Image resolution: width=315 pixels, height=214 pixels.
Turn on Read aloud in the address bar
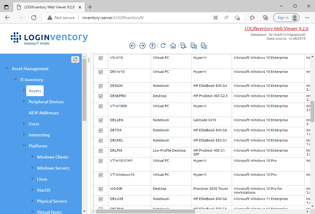226,18
